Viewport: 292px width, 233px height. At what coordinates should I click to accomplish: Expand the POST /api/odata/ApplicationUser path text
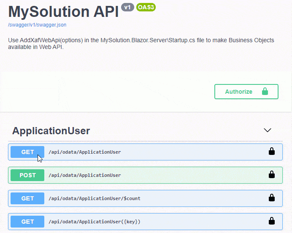(x=85, y=175)
